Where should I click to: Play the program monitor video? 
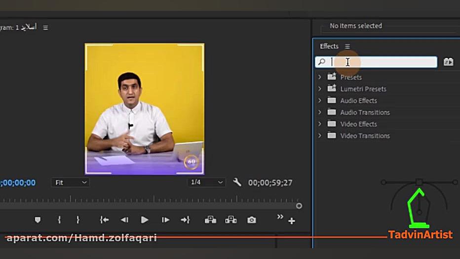click(144, 220)
